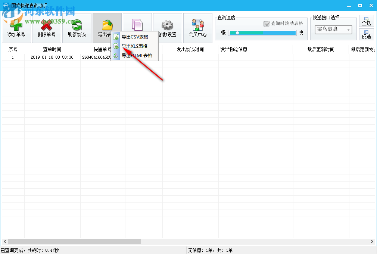Choose 导出XLS表格 from export menu
The height and width of the screenshot is (254, 377).
pyautogui.click(x=135, y=46)
